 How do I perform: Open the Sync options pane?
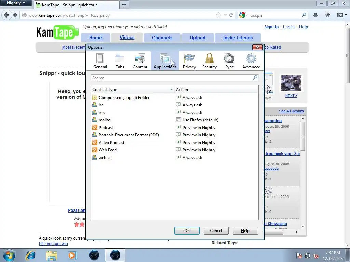point(229,61)
